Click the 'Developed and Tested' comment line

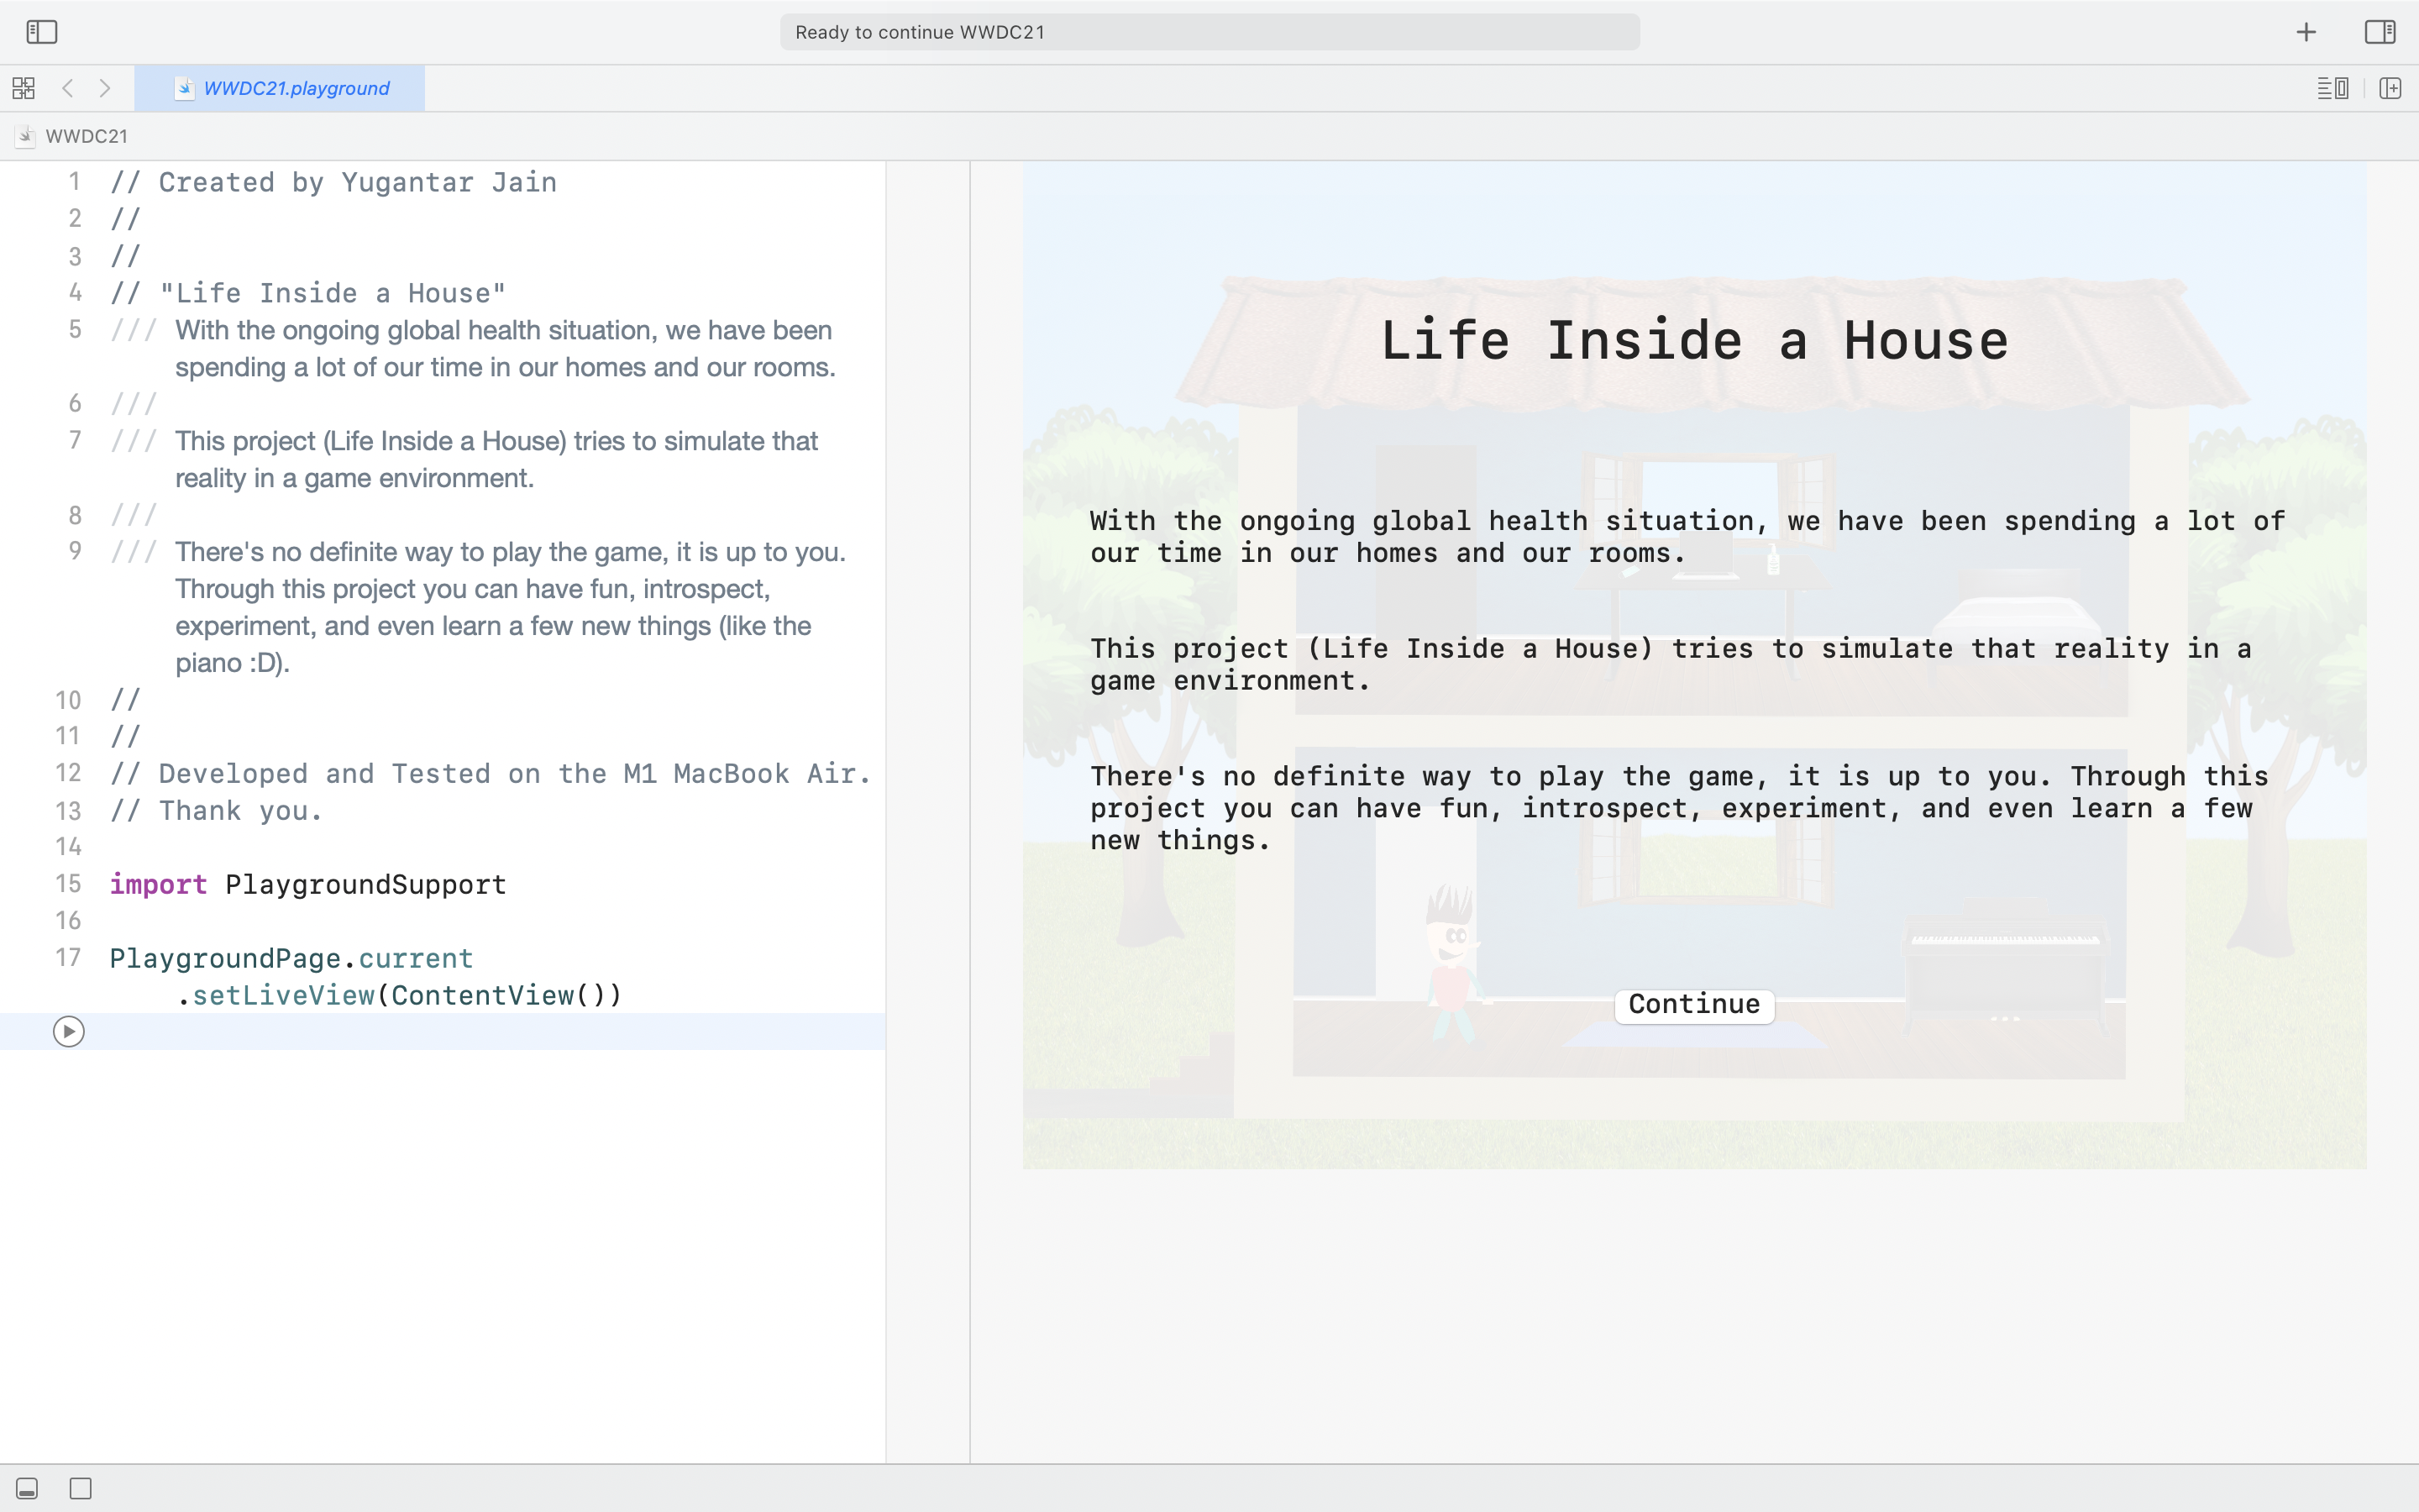(490, 773)
